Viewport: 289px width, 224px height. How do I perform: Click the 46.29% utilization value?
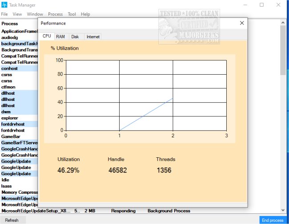point(68,170)
